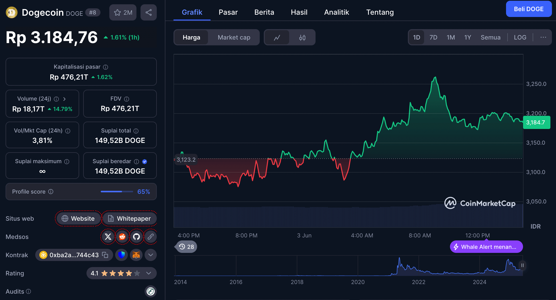Select the Harga chart toggle

tap(191, 37)
